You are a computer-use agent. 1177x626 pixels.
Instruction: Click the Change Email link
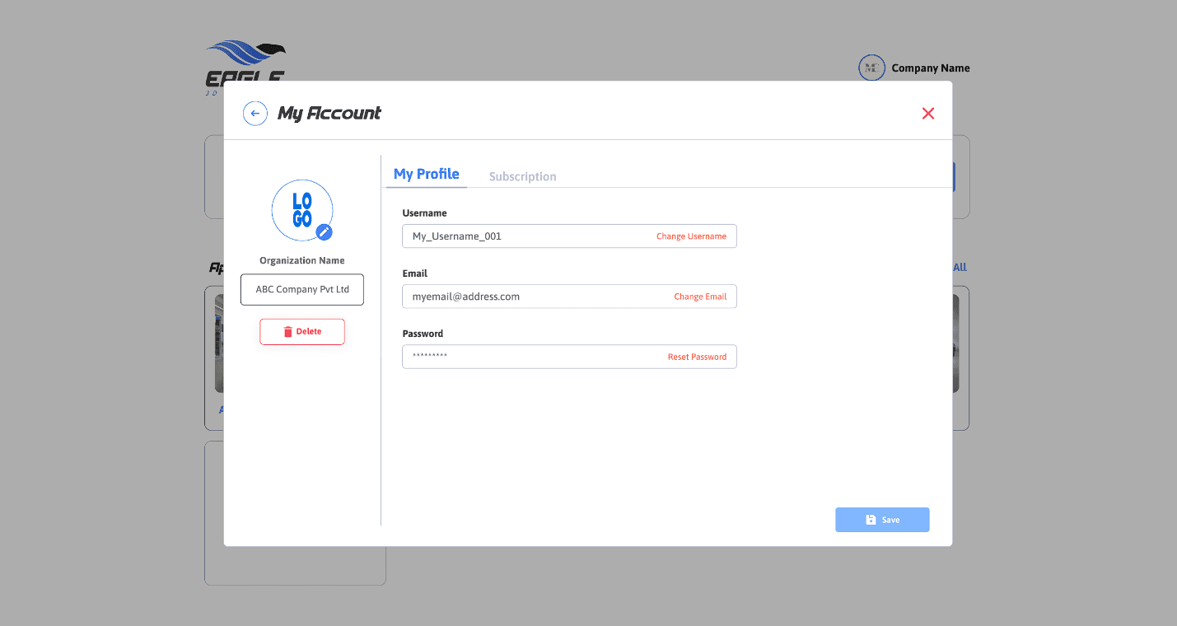click(700, 297)
